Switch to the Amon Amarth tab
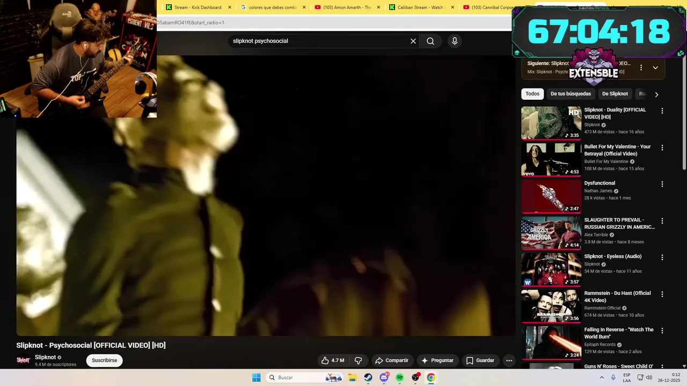The image size is (687, 386). pos(347,8)
